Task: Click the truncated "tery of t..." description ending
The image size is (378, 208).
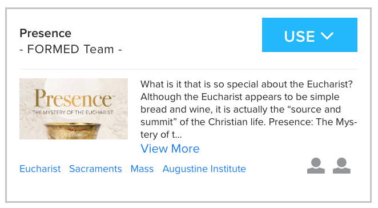Action: (161, 134)
